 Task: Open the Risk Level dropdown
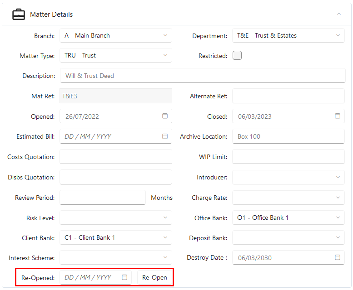click(x=116, y=217)
